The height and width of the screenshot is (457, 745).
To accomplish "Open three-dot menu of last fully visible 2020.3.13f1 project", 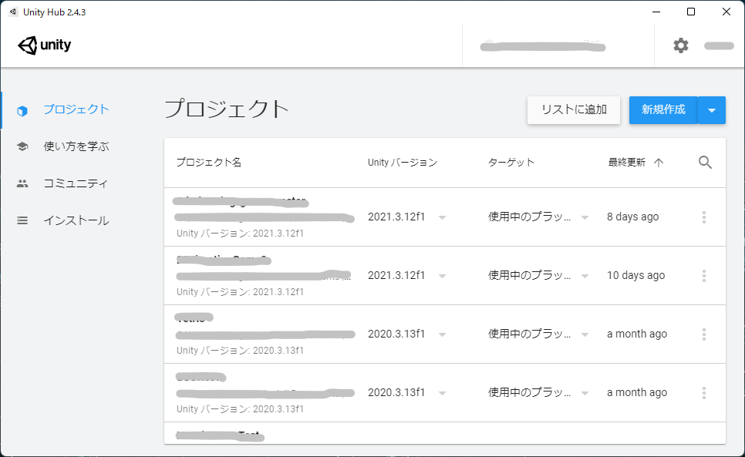I will 703,392.
